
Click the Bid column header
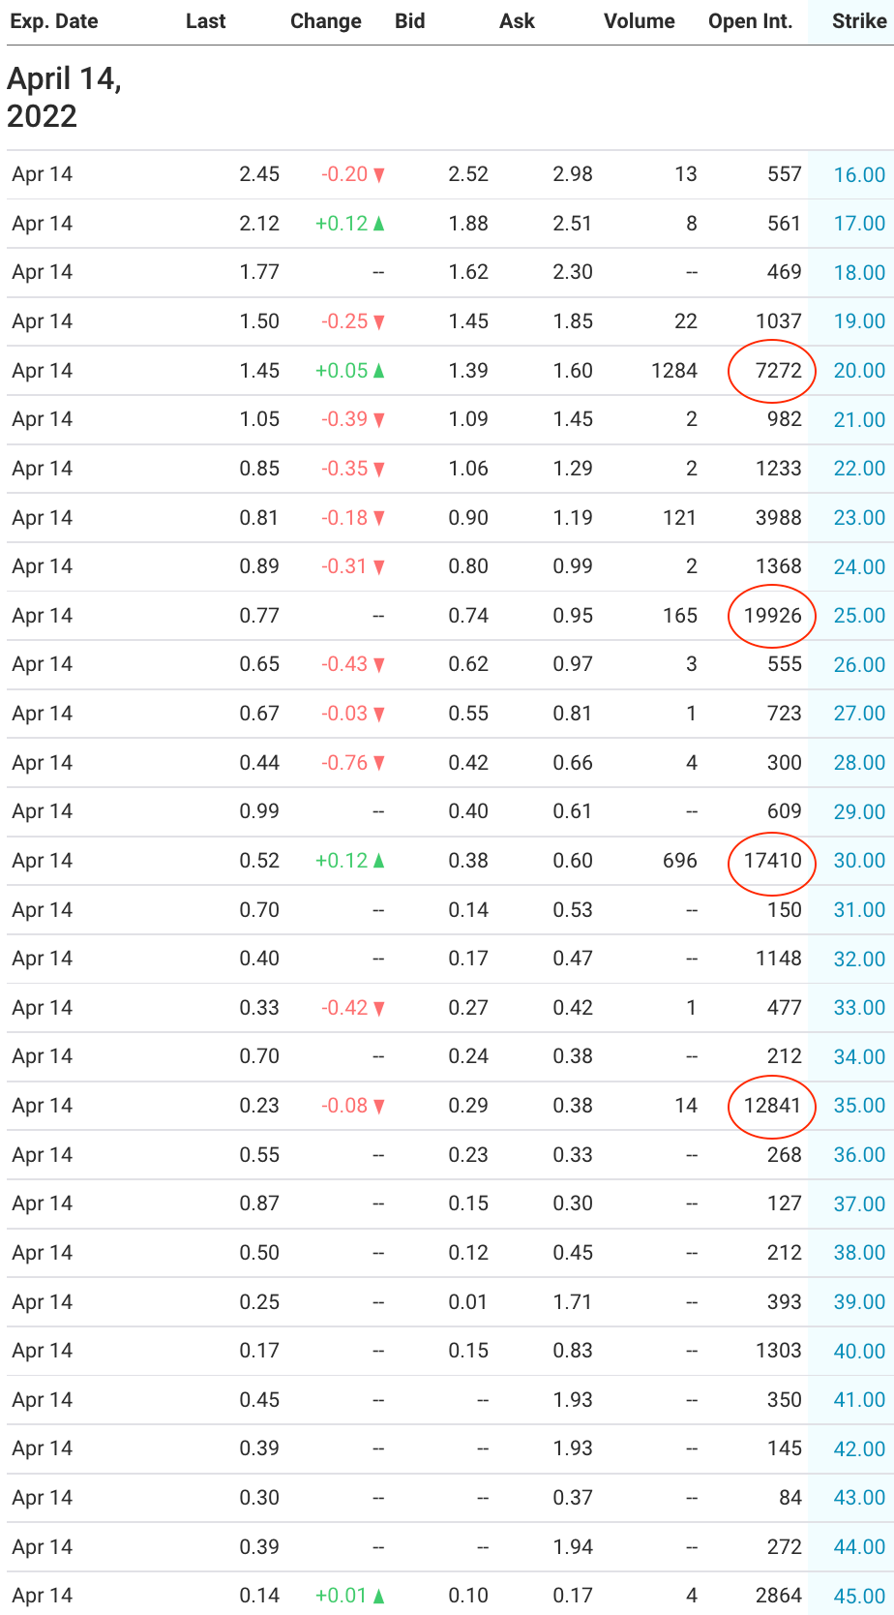coord(410,21)
